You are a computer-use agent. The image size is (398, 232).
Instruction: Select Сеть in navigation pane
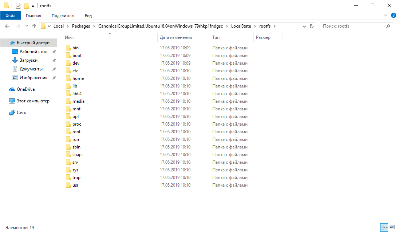pyautogui.click(x=21, y=113)
